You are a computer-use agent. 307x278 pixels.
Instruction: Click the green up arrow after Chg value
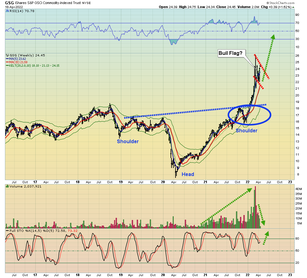click(293, 7)
